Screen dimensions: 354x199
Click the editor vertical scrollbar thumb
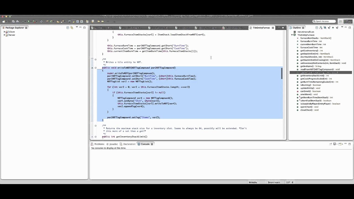pos(282,73)
